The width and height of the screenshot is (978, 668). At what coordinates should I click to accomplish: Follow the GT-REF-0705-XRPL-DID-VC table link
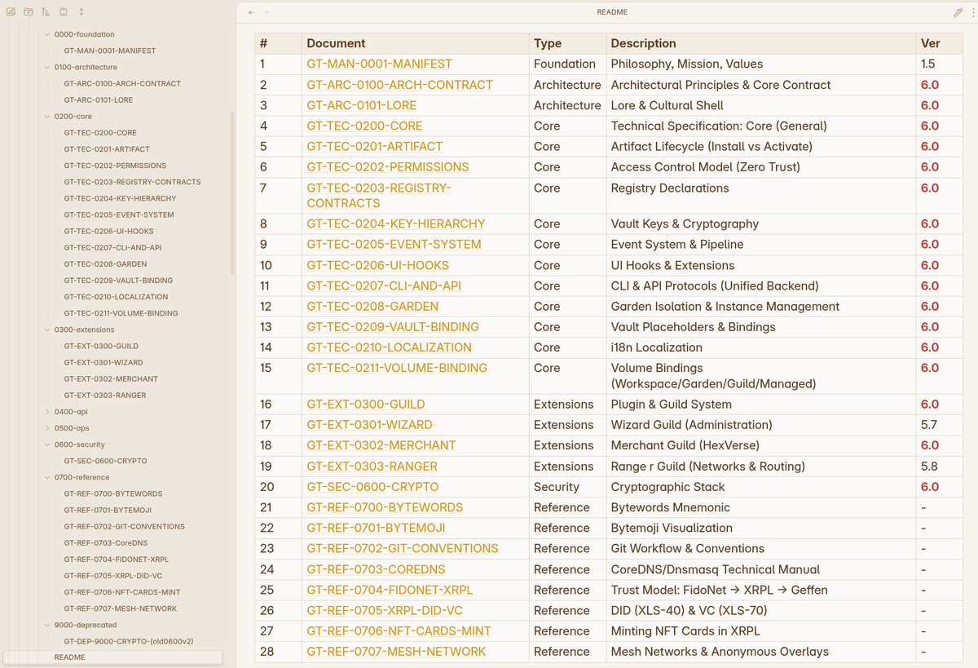pos(385,611)
